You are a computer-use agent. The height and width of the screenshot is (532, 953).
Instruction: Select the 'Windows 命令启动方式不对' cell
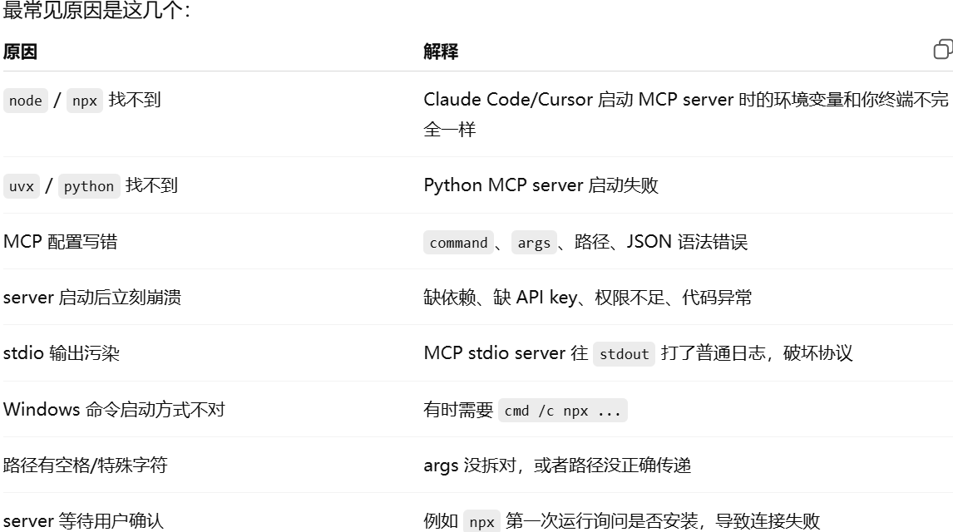(114, 409)
